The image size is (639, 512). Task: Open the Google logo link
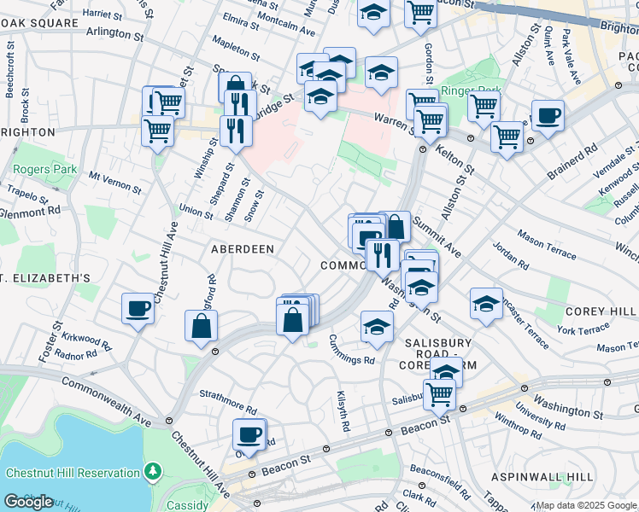coord(28,501)
